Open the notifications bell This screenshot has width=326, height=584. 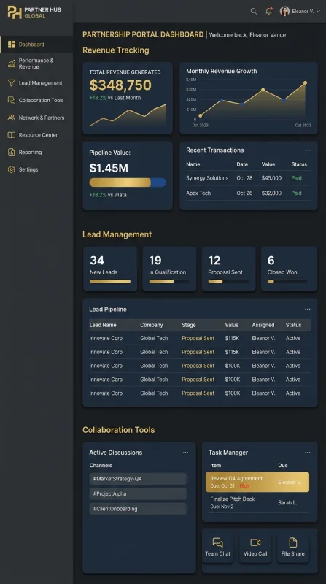click(x=268, y=11)
